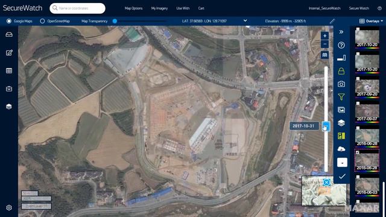The width and height of the screenshot is (386, 217).
Task: Open the My Imagery menu
Action: click(159, 8)
